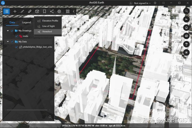
Task: Click the ArcGIS Earth app logo
Action: (3, 3)
